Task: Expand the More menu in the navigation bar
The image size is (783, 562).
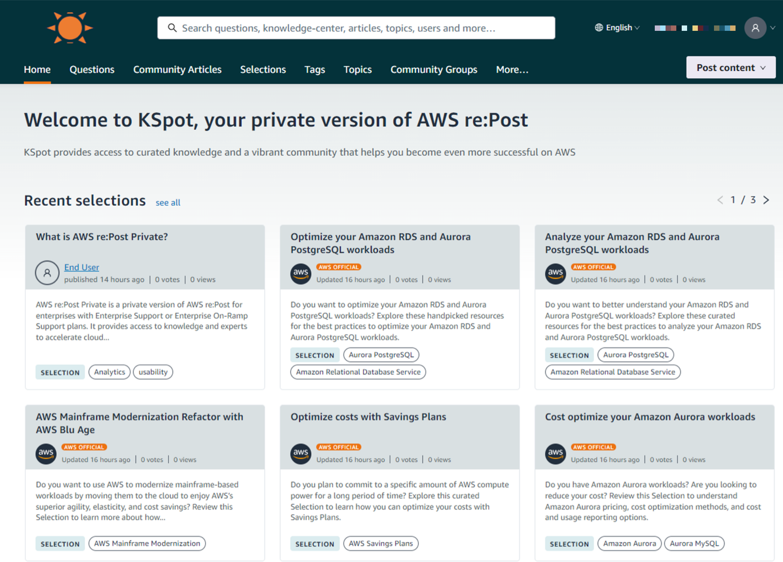Action: (512, 70)
